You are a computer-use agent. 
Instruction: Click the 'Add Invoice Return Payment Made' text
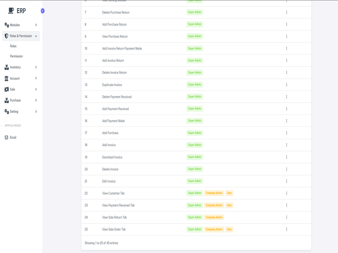pos(122,48)
